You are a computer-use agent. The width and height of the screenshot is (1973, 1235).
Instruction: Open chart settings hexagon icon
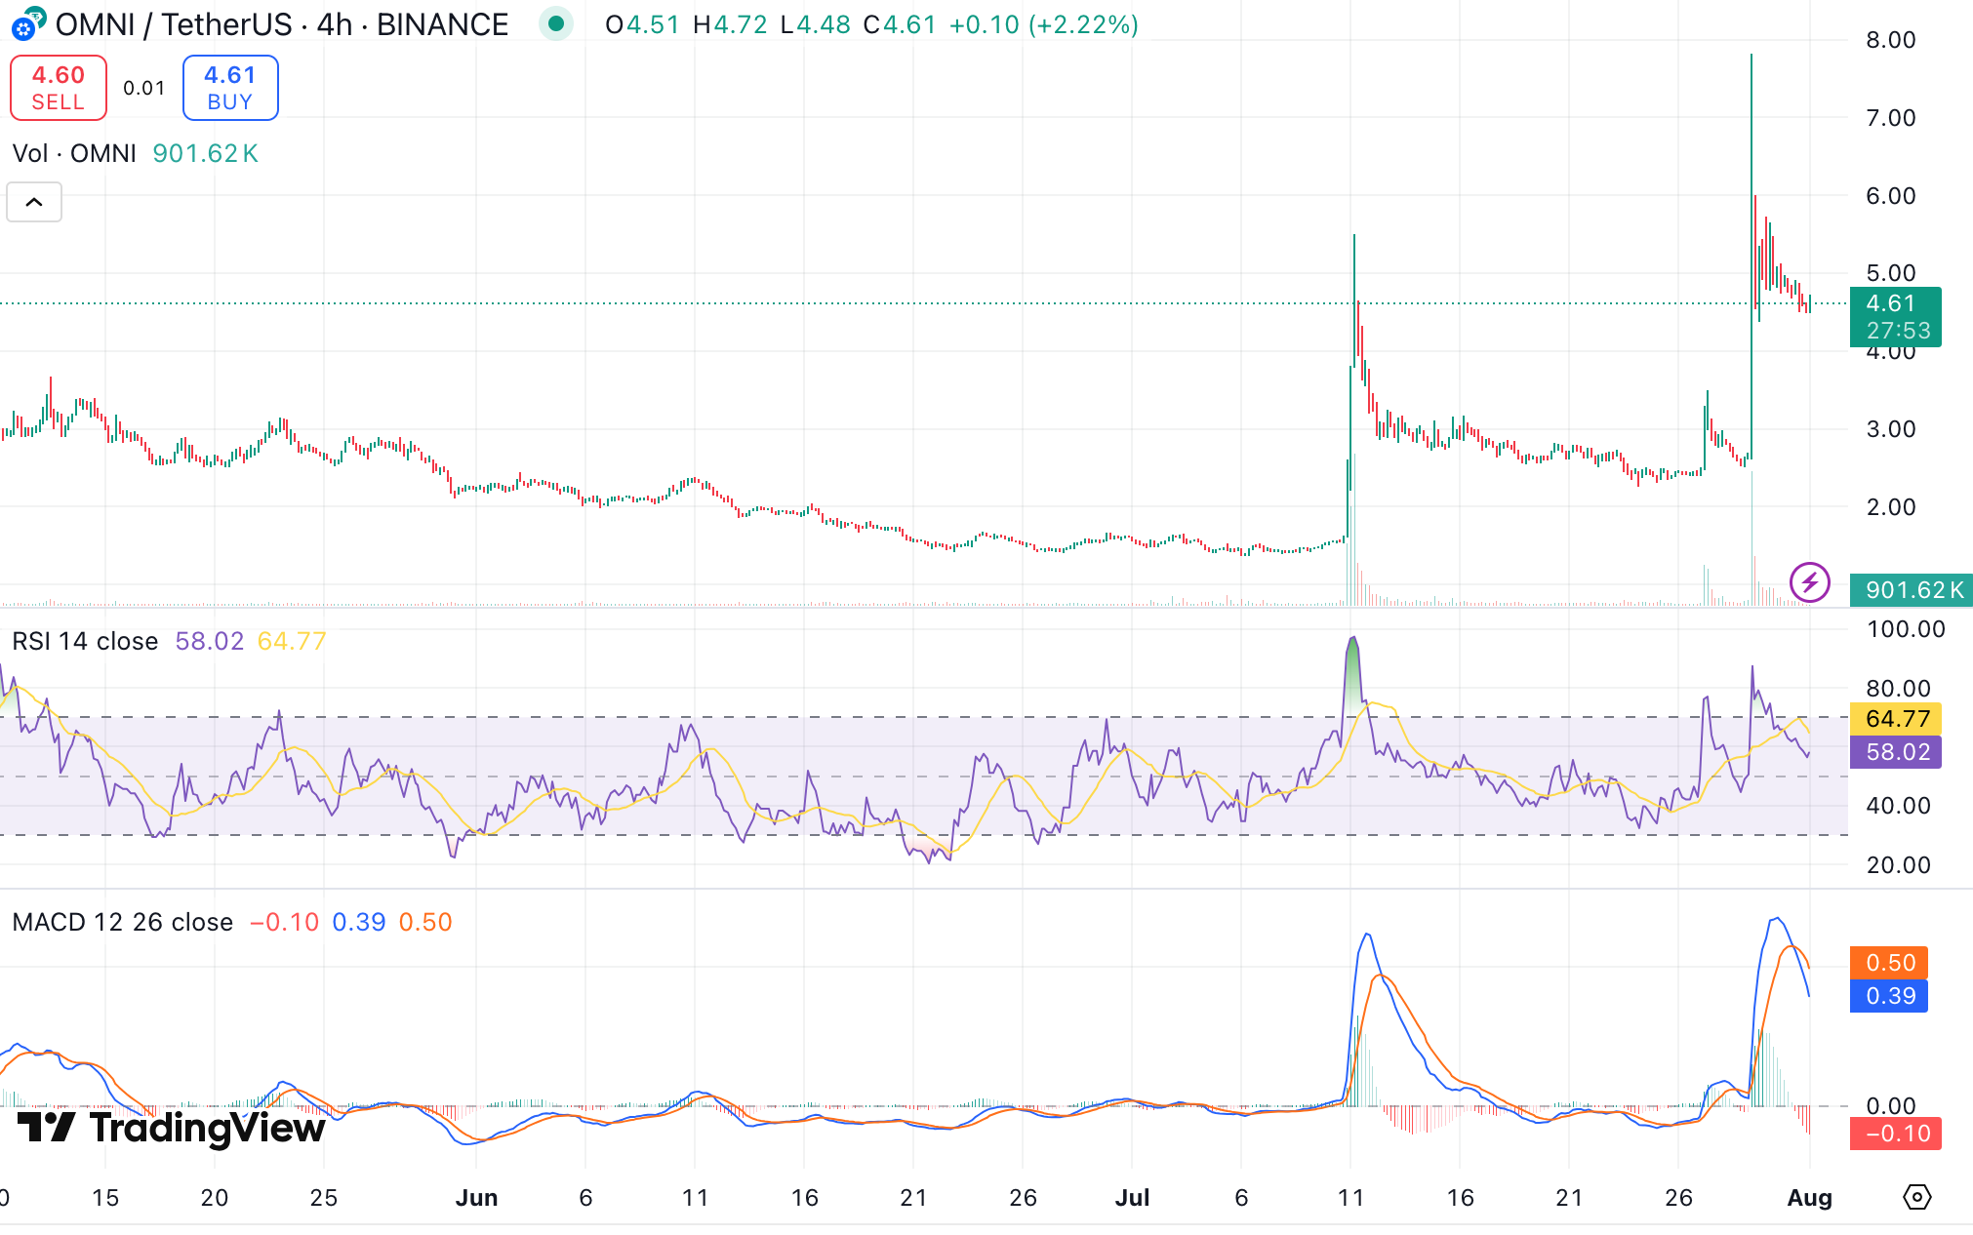click(1917, 1196)
